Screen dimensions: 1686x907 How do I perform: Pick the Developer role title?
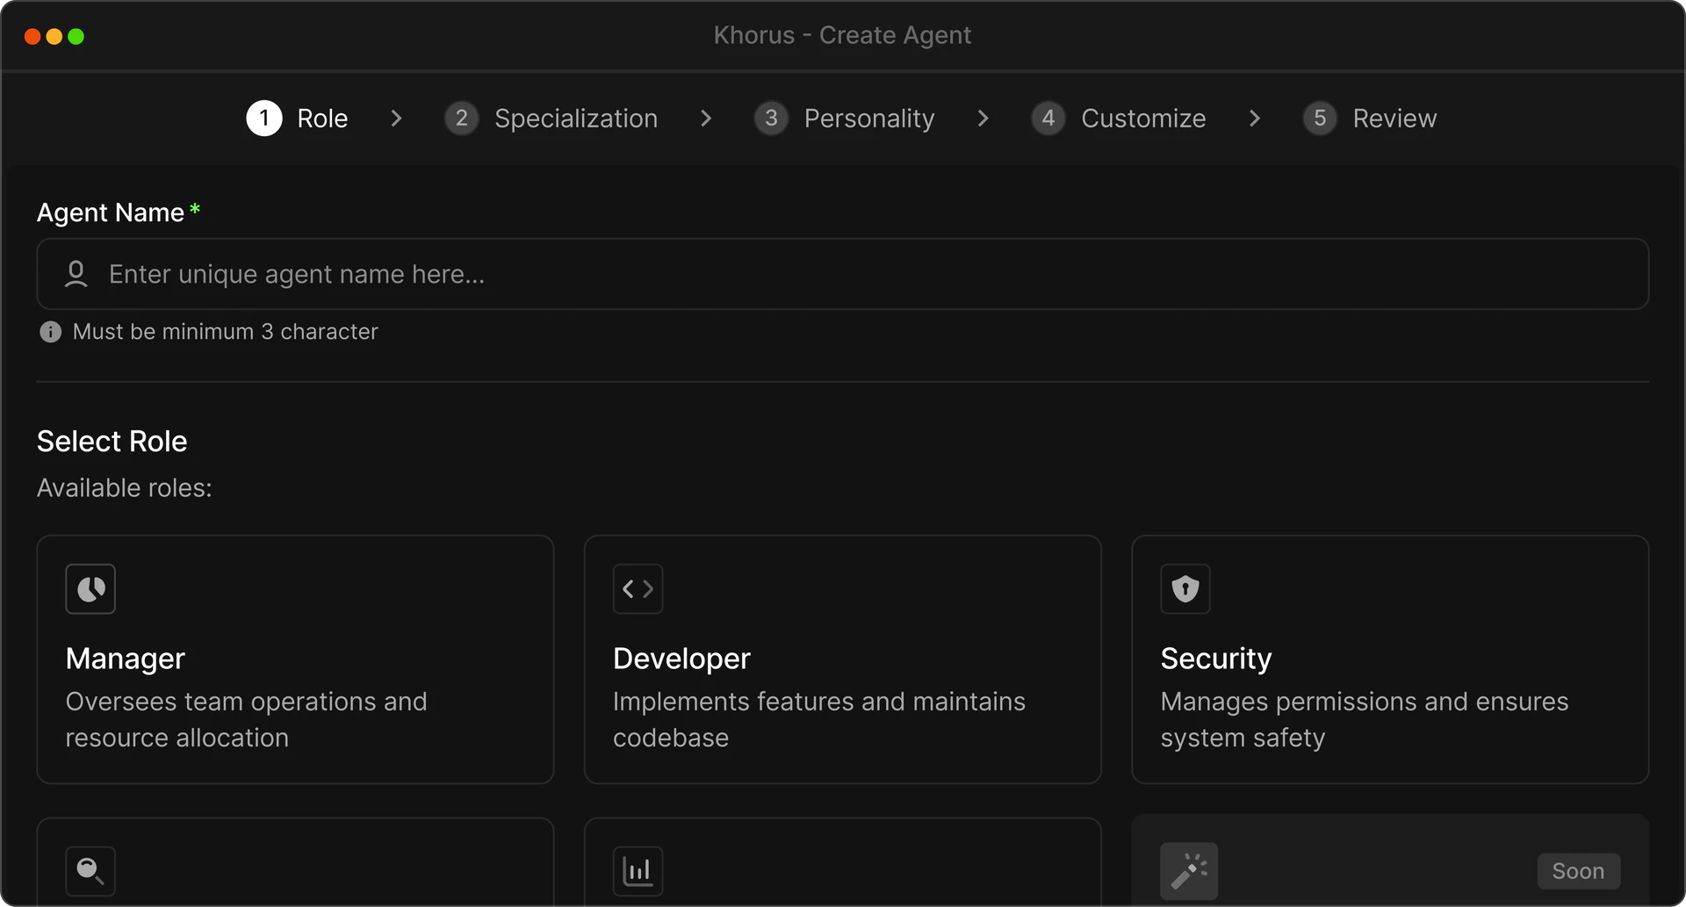[x=681, y=659]
